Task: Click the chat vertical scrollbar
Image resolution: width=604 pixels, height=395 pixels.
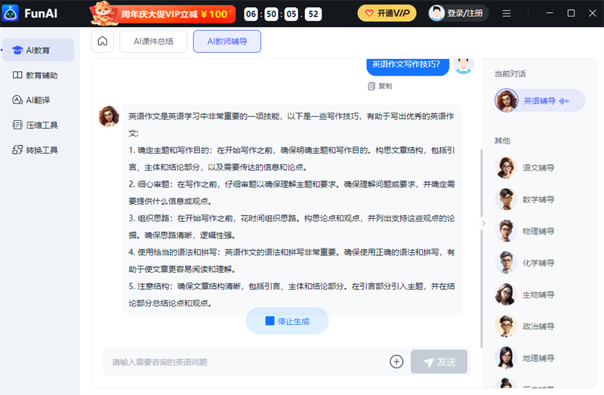Action: coord(481,227)
